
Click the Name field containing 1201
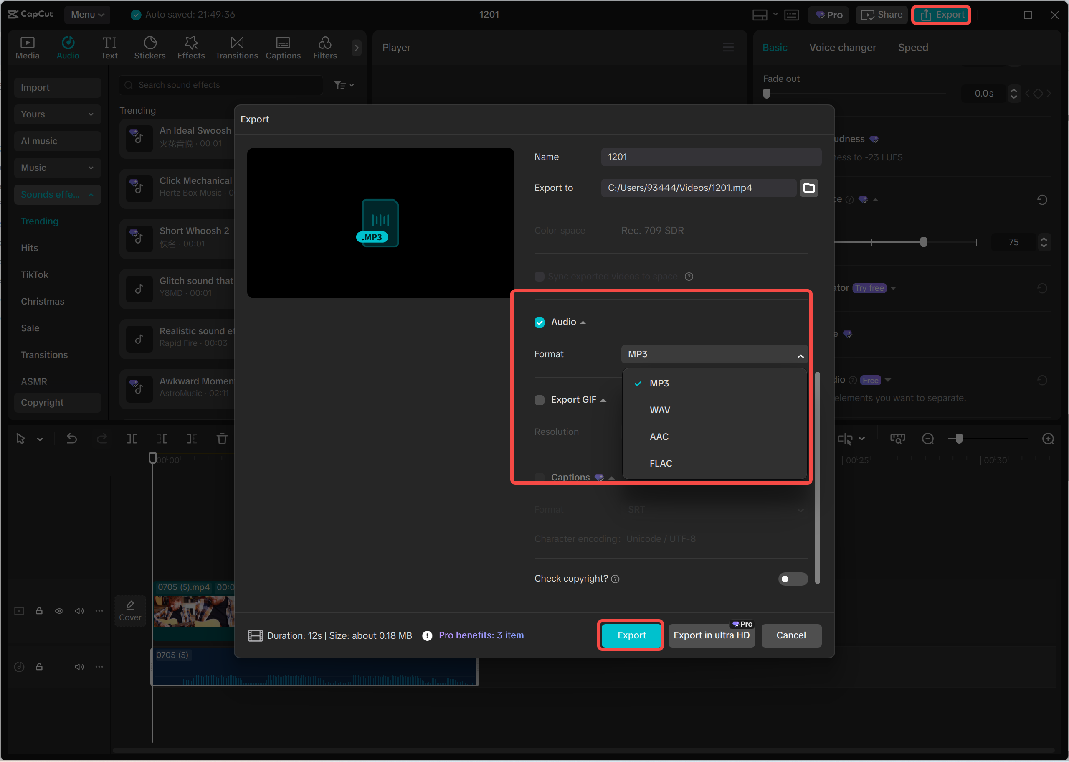pos(711,157)
